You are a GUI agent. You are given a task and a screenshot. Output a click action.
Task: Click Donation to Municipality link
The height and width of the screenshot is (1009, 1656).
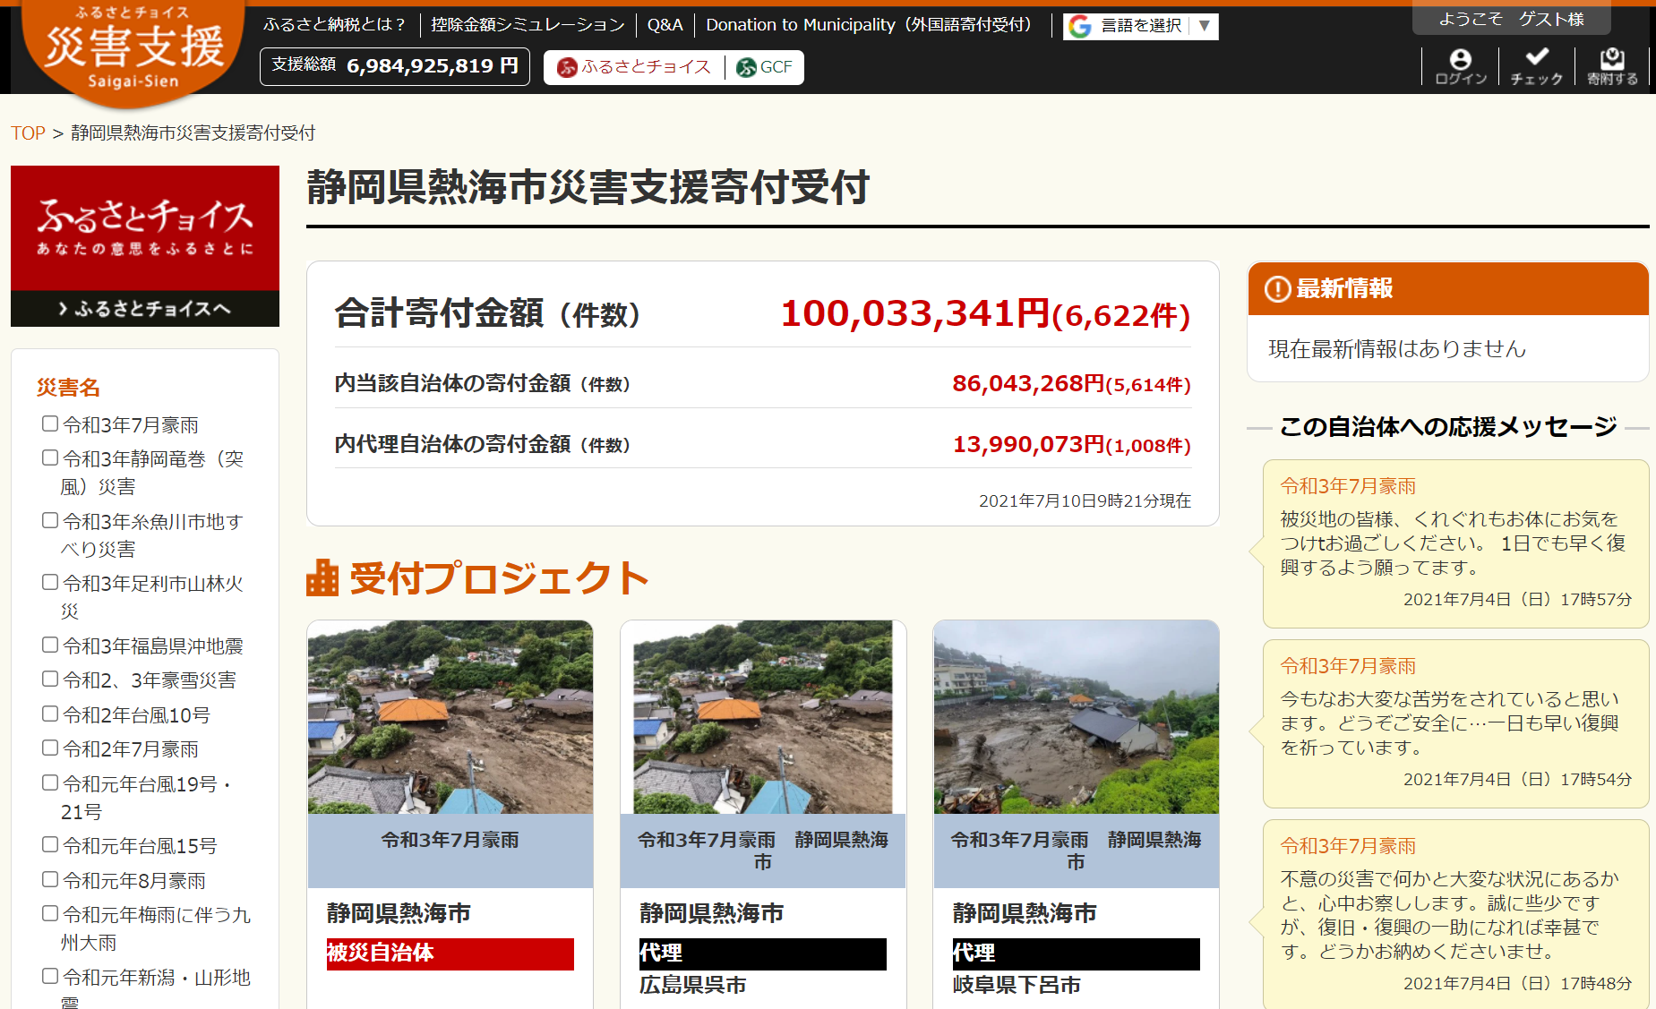coord(868,25)
